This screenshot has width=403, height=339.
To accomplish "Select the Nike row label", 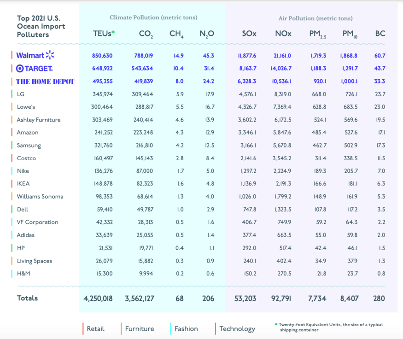I will click(23, 171).
